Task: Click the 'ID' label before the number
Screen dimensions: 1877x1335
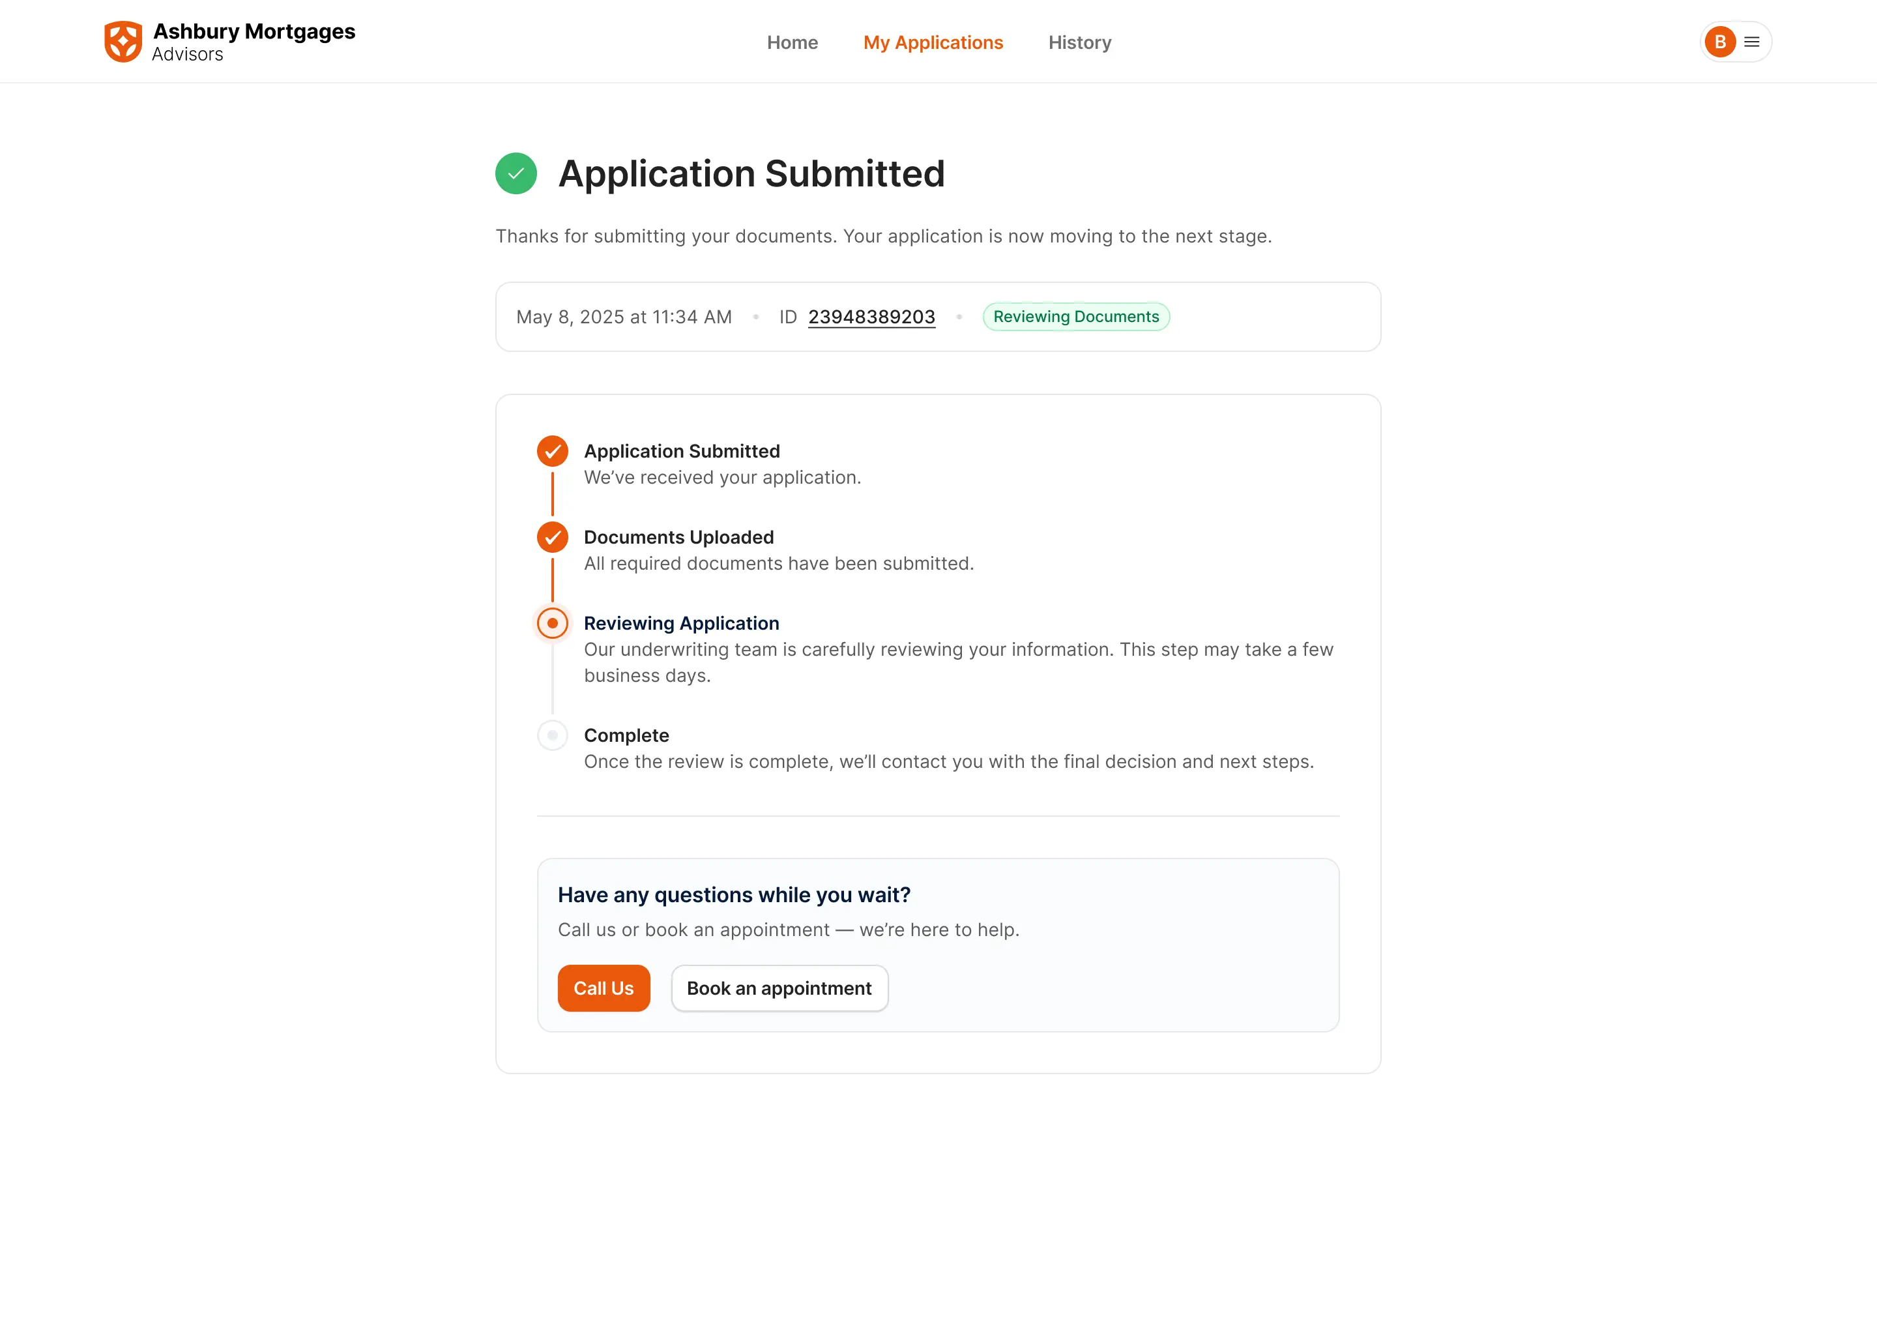Action: pos(787,317)
